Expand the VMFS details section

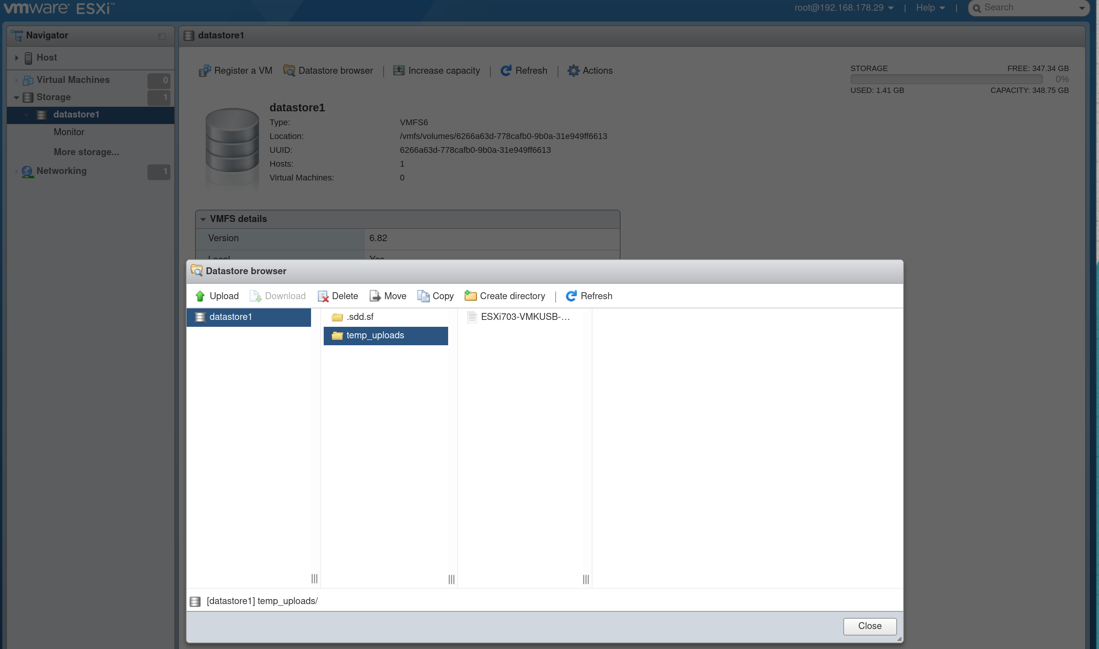[203, 219]
